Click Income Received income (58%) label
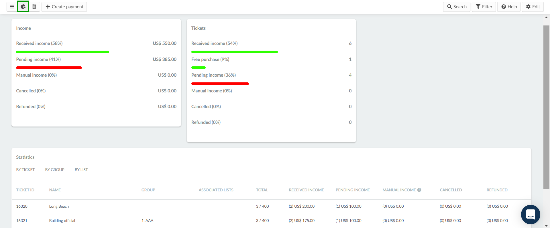The width and height of the screenshot is (550, 228). click(39, 43)
